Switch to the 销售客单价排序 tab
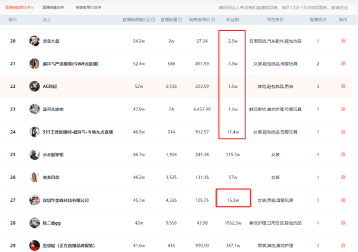358x252 pixels. point(89,7)
